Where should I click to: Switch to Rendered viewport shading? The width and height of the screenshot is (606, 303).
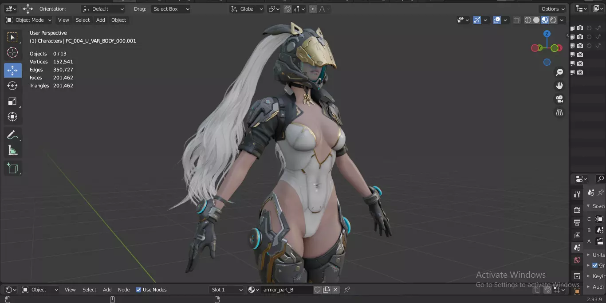(x=553, y=20)
